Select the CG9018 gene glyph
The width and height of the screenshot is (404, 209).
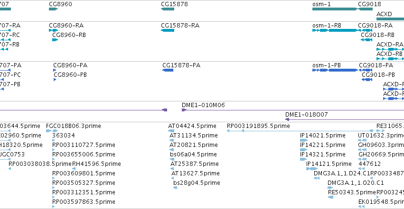(x=365, y=9)
